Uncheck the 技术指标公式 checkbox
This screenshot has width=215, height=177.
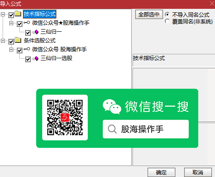(x=11, y=15)
